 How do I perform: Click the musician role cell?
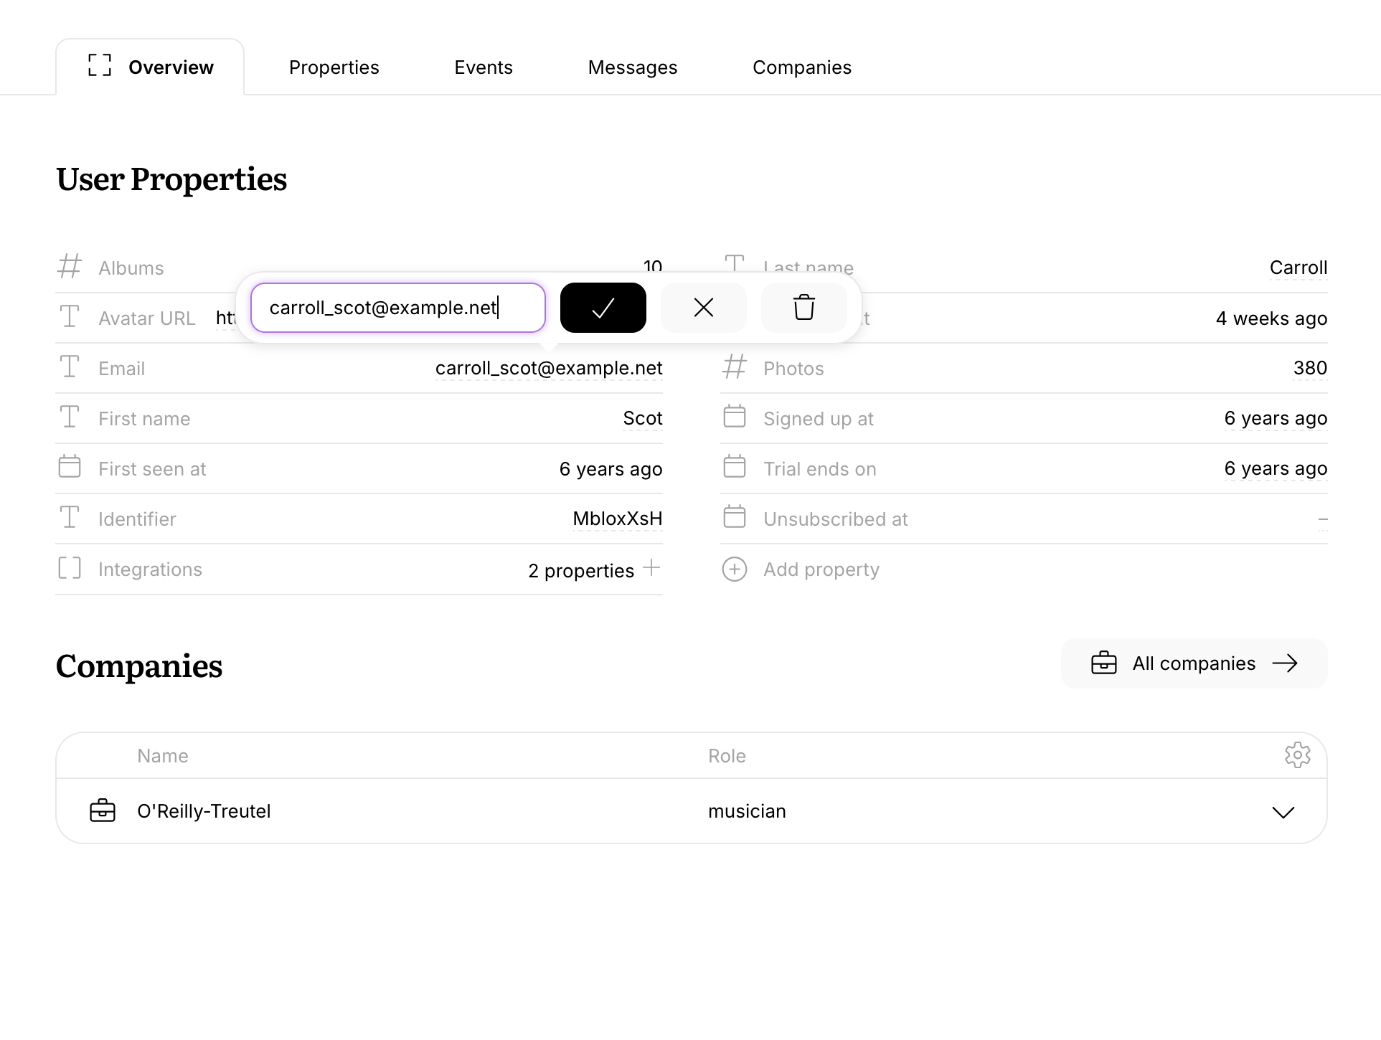(x=747, y=811)
